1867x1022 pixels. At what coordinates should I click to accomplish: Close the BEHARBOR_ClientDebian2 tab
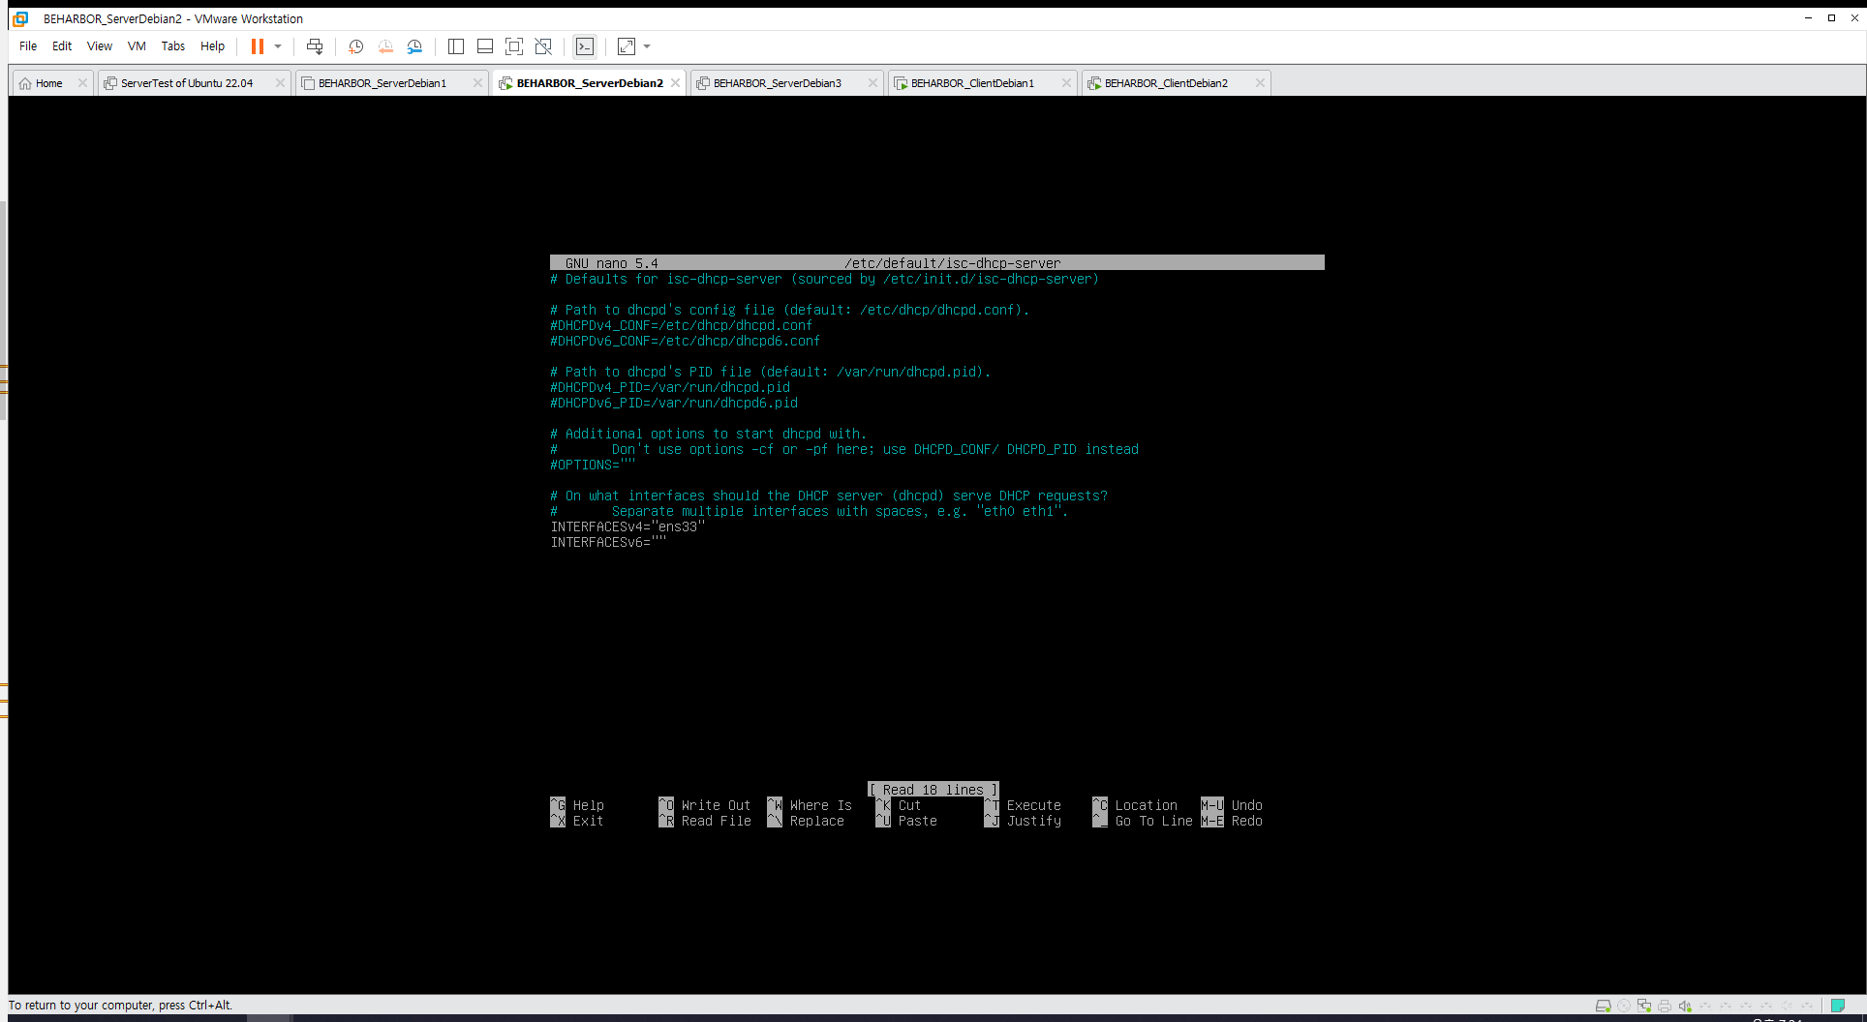pos(1260,83)
